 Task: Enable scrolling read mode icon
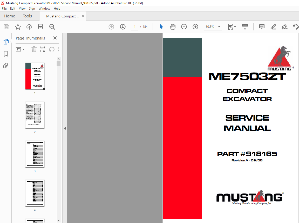245,27
